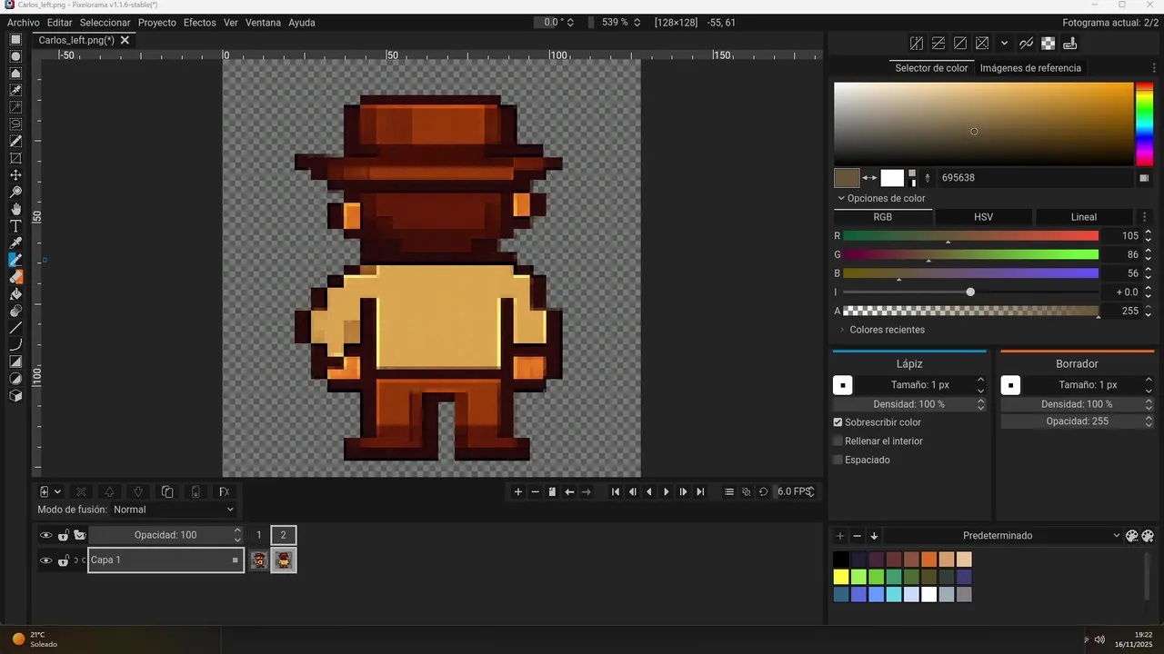Enable horizontal mirror drawing
The height and width of the screenshot is (654, 1164).
917,43
